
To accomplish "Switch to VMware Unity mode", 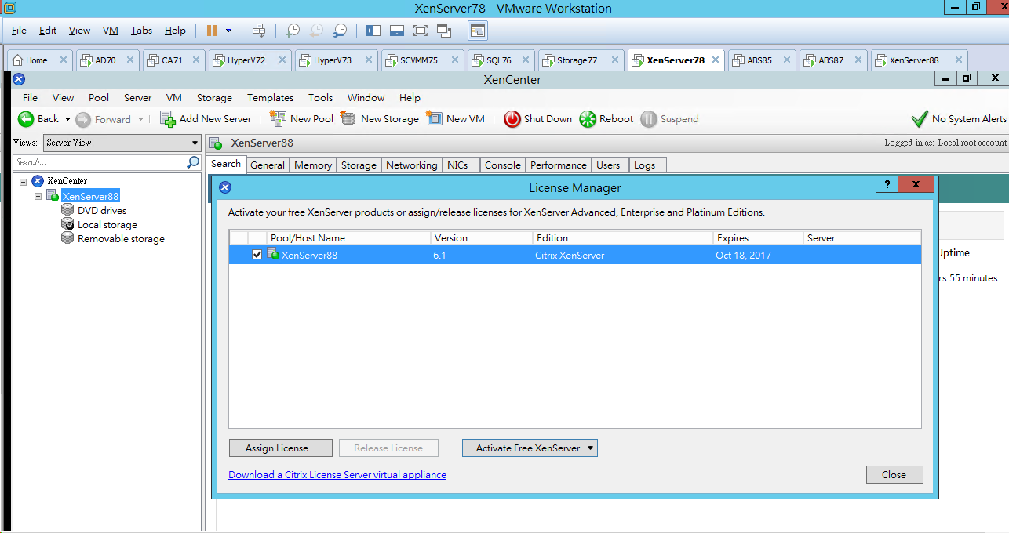I will pyautogui.click(x=444, y=31).
